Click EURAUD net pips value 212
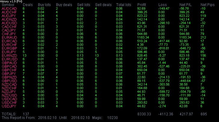This screenshot has height=122, width=219. point(203,38)
